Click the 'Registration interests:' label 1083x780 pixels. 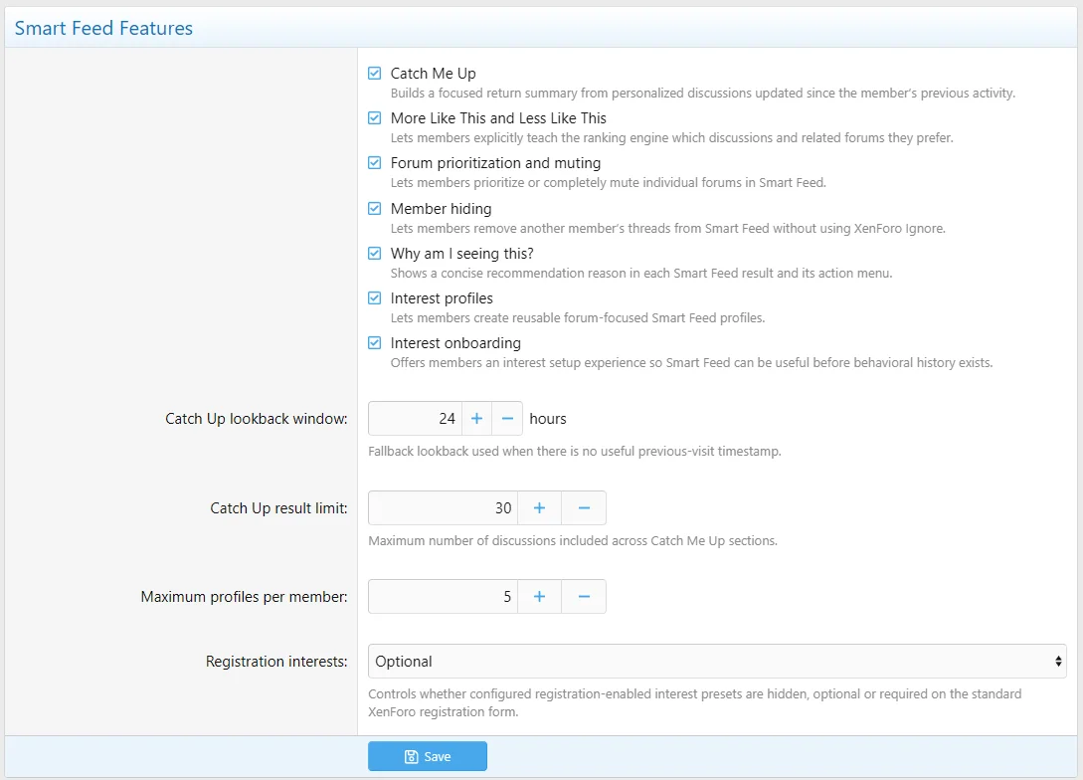pos(277,662)
